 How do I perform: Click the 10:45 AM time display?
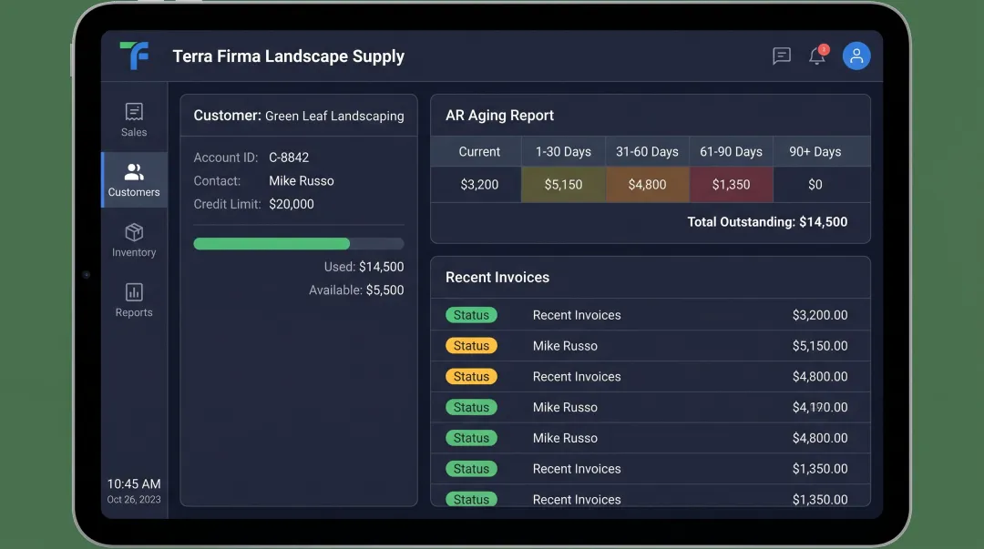click(134, 482)
